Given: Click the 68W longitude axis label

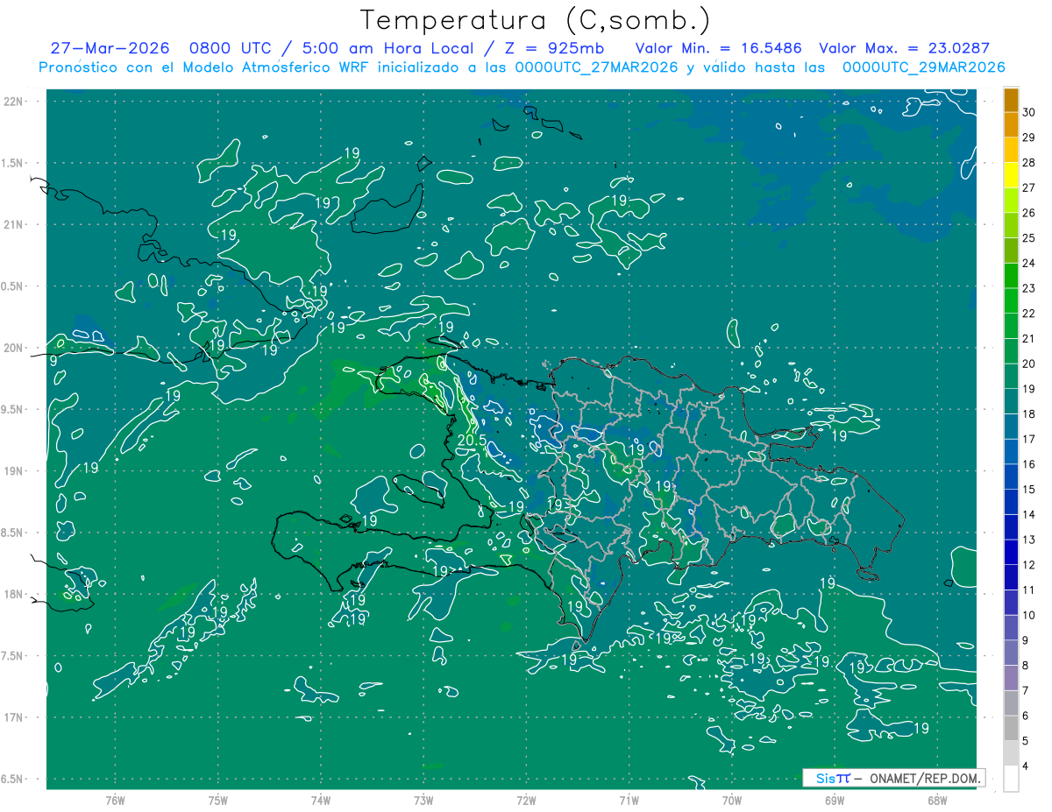Looking at the screenshot, I should pos(936,800).
